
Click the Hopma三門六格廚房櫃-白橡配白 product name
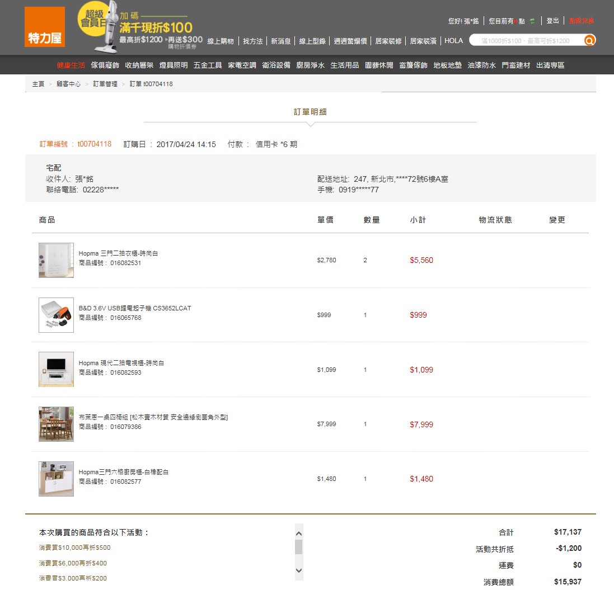click(124, 472)
